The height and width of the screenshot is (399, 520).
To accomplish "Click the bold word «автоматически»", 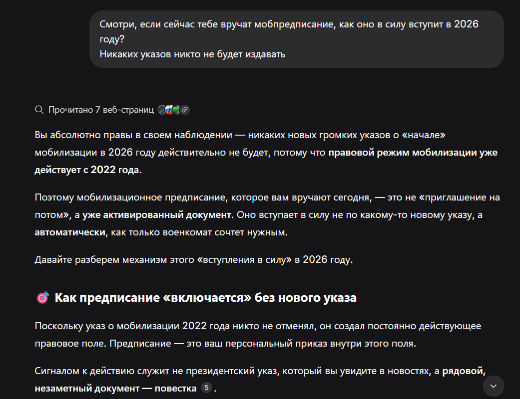I will click(x=70, y=232).
